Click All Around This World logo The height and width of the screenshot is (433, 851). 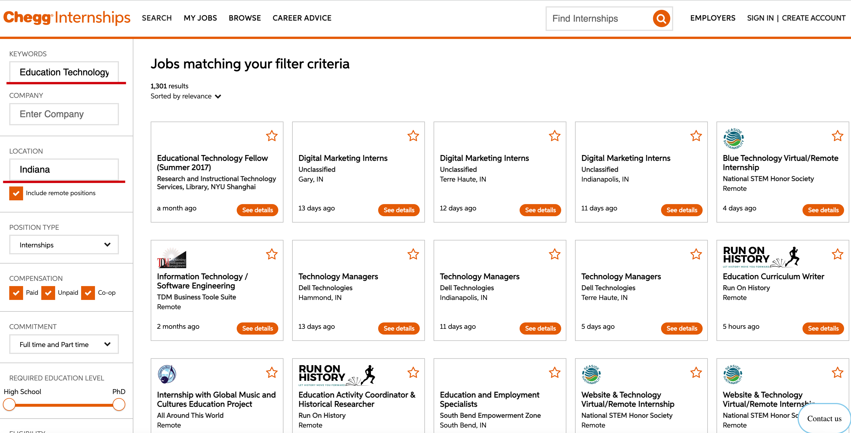167,374
